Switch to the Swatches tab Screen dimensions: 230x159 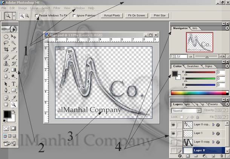[x=193, y=66]
